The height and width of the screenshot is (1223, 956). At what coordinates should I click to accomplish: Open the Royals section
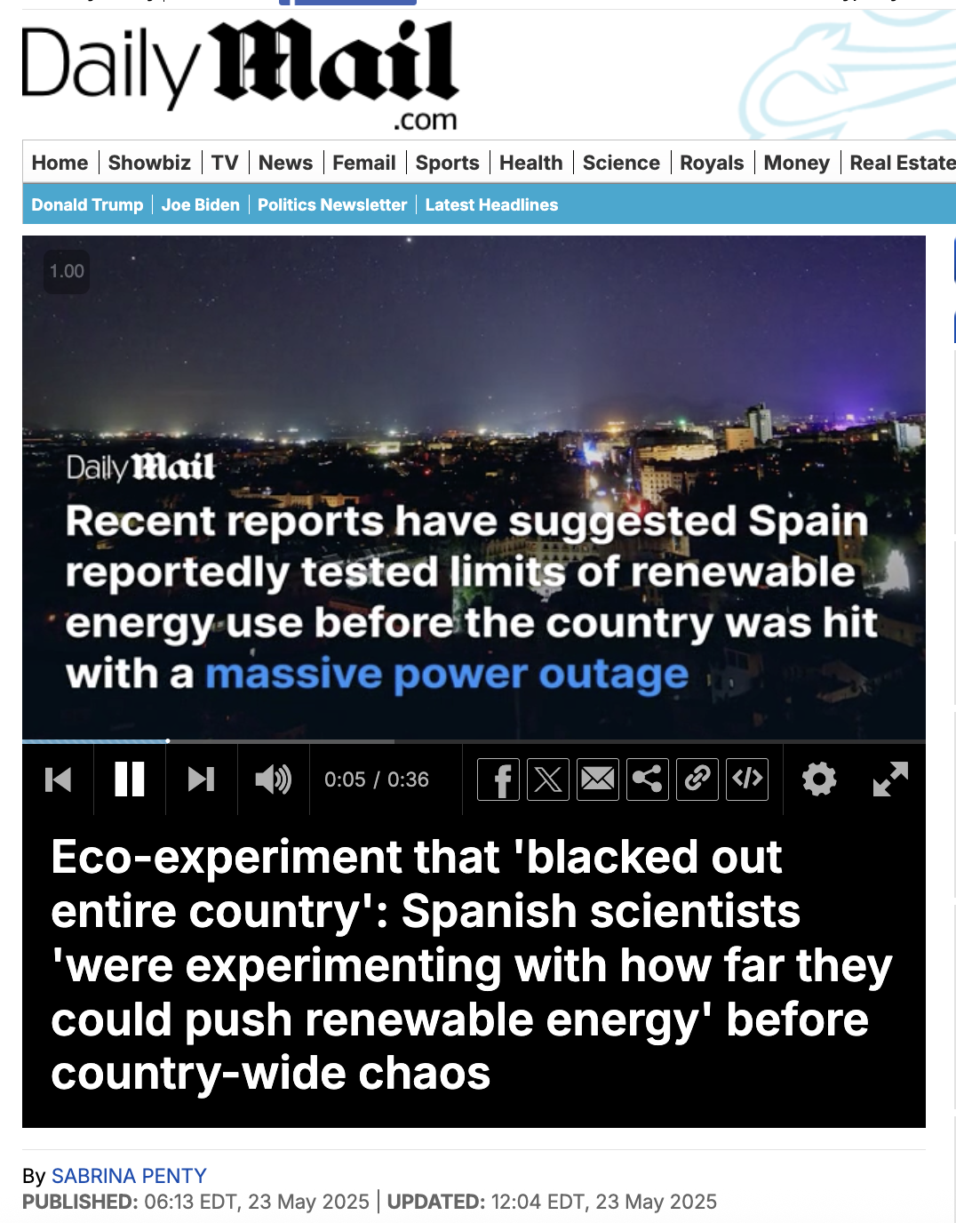(x=712, y=163)
